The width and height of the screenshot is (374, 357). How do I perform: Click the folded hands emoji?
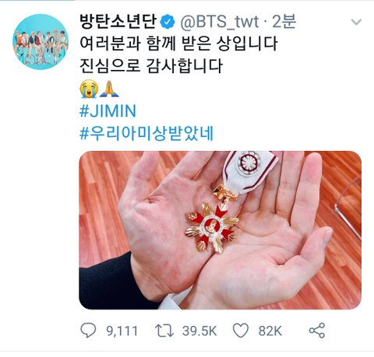(109, 89)
